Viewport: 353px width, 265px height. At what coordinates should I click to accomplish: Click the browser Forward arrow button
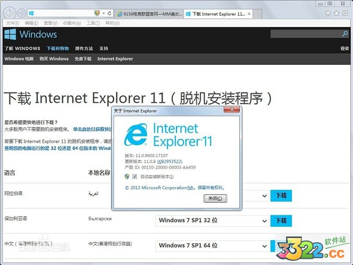click(x=22, y=13)
